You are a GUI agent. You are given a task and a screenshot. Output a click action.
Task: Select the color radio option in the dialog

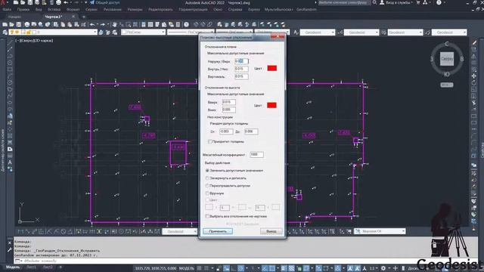207,200
